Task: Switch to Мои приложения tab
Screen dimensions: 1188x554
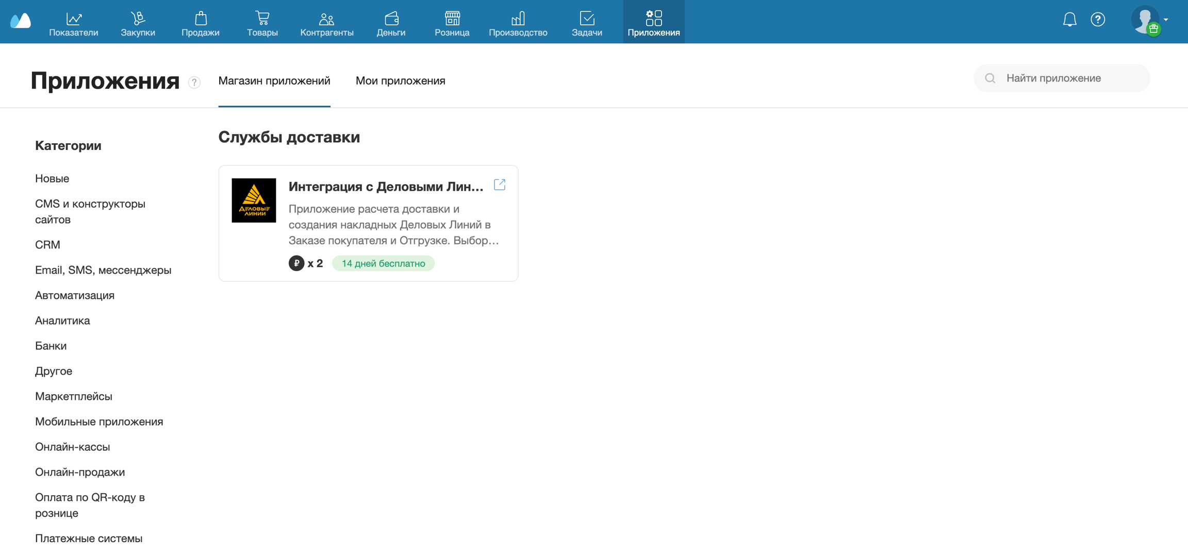Action: [400, 80]
